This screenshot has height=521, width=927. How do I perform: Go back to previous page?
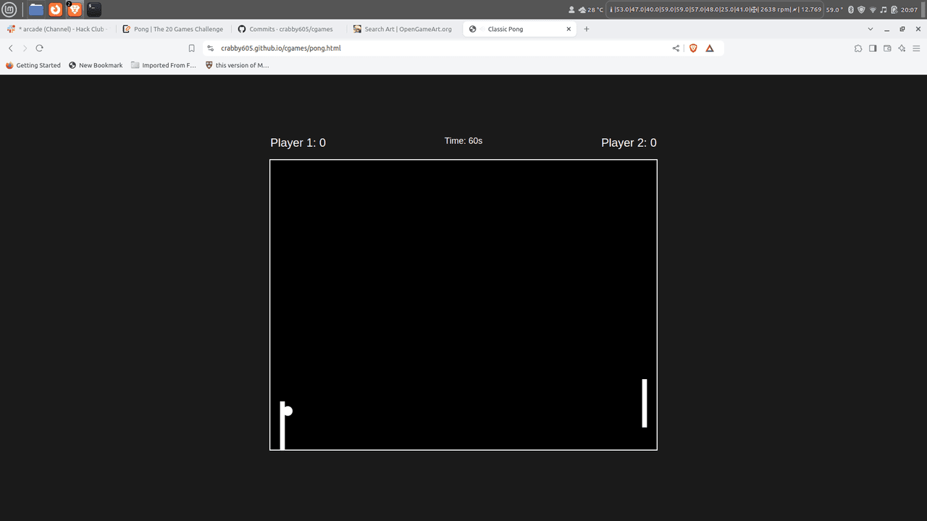point(11,48)
